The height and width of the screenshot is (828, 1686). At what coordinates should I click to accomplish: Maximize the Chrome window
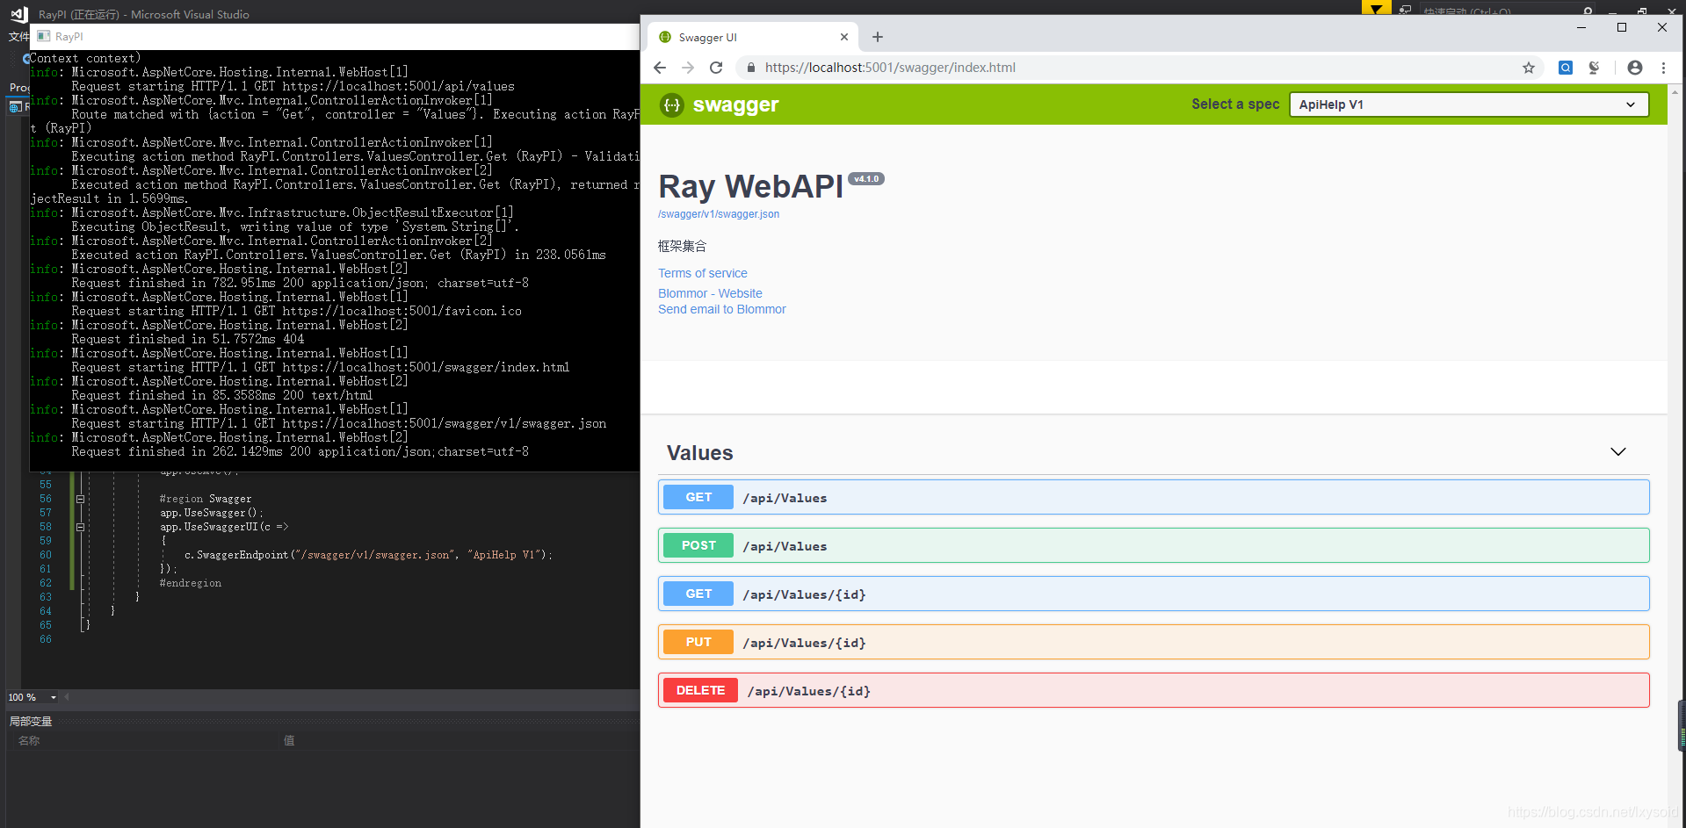tap(1622, 27)
